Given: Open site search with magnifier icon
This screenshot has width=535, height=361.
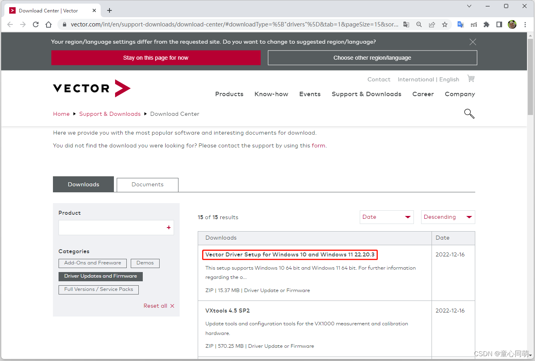Looking at the screenshot, I should click(x=469, y=114).
